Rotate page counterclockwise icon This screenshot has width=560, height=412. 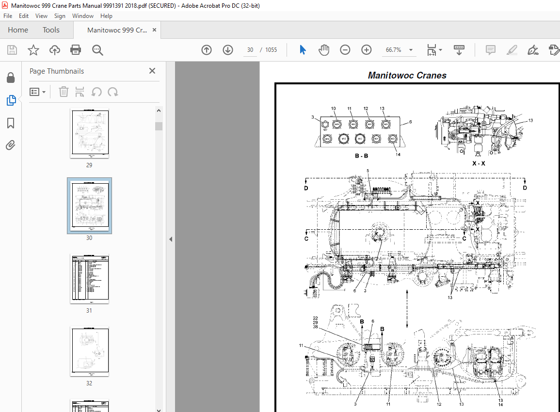[96, 92]
